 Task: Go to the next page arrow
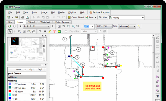pos(53,26)
